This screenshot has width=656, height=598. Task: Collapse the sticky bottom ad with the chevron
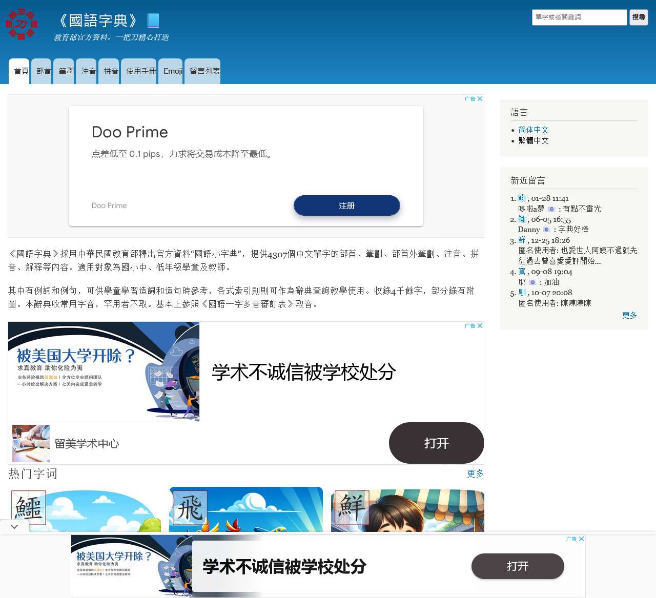click(x=14, y=526)
